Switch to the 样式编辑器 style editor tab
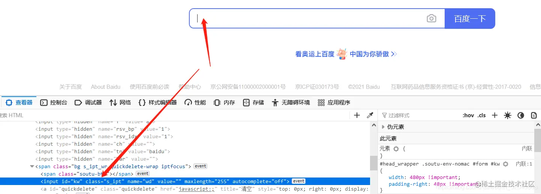This screenshot has width=541, height=194. tap(157, 102)
